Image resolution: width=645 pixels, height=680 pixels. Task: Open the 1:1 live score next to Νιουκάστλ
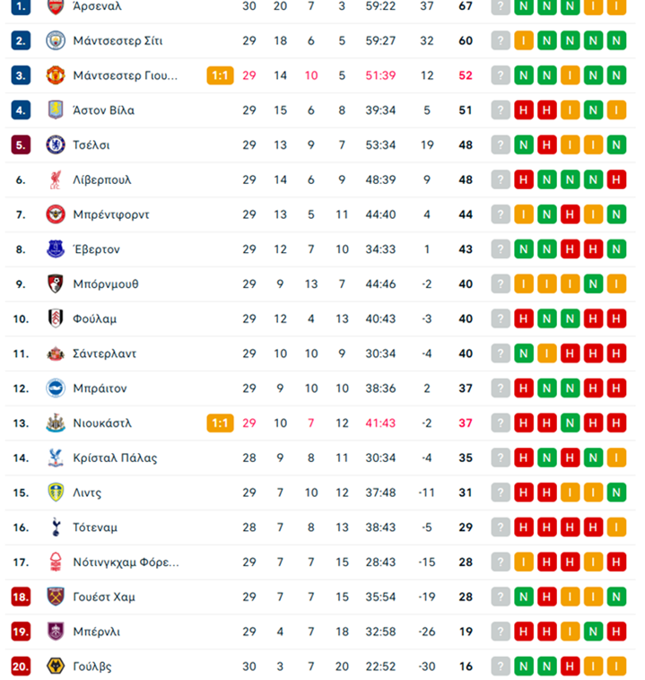coord(220,423)
